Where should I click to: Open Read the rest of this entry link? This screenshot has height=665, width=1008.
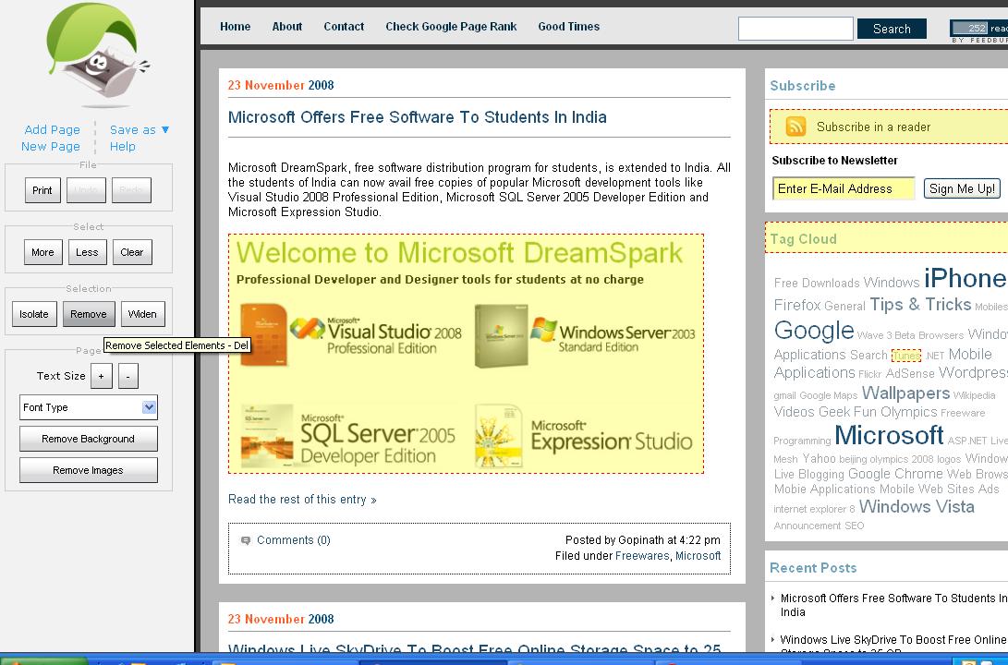click(302, 500)
